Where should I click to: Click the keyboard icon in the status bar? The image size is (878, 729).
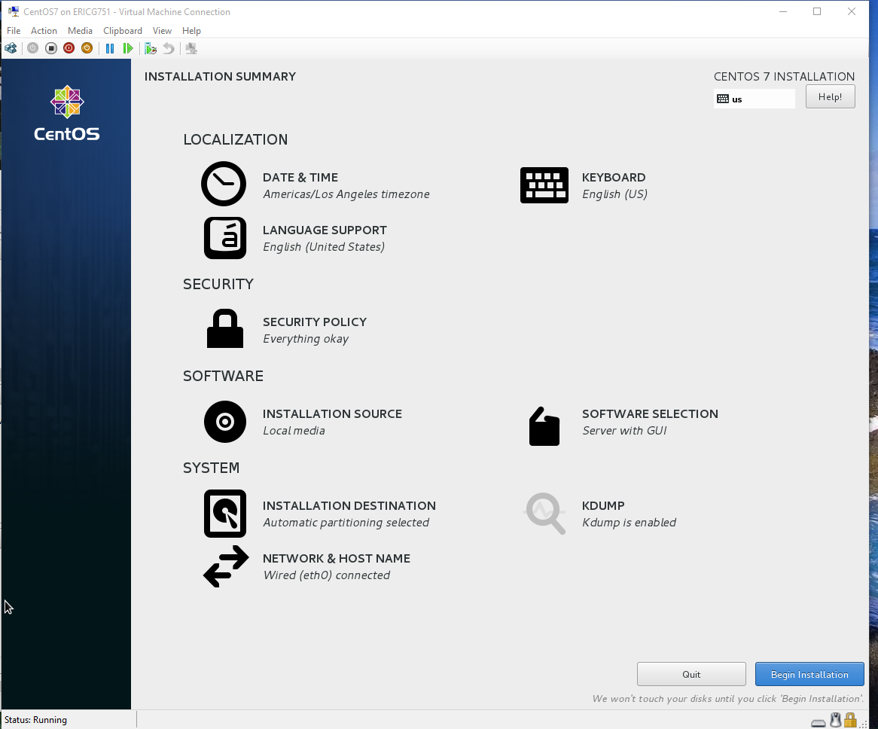818,722
